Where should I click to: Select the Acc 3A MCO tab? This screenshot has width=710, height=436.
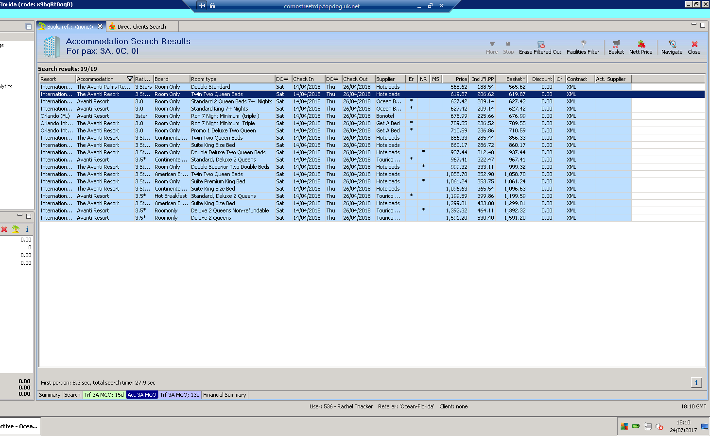(142, 395)
